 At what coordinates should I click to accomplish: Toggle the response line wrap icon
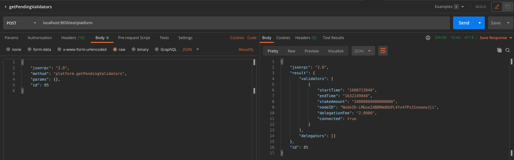[x=383, y=51]
